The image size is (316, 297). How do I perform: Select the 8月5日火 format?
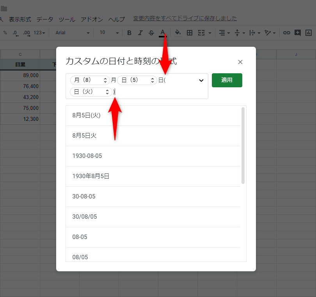[x=153, y=136]
